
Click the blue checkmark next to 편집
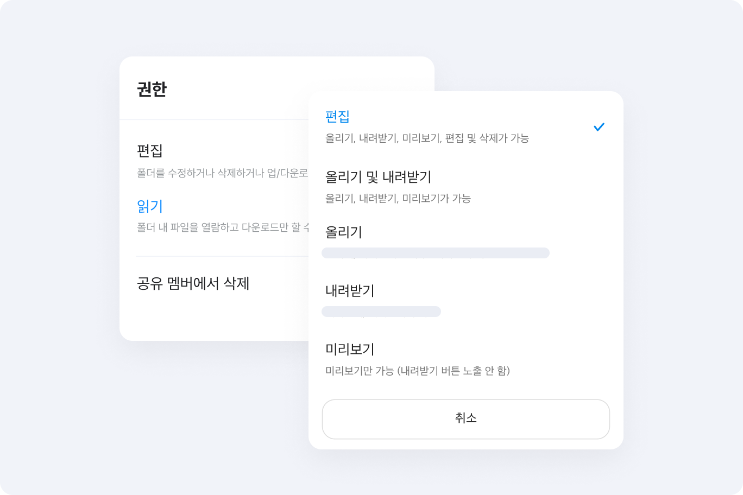(x=599, y=127)
